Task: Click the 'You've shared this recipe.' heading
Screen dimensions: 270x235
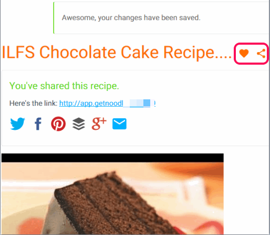Action: 64,86
